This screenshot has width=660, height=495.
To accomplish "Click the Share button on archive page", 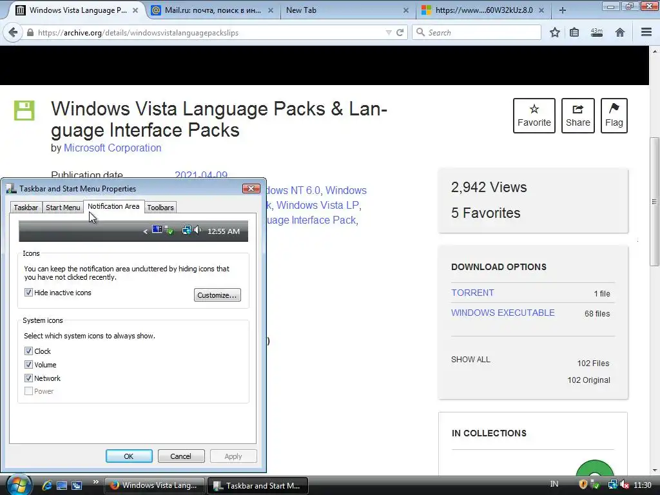I will tap(578, 116).
